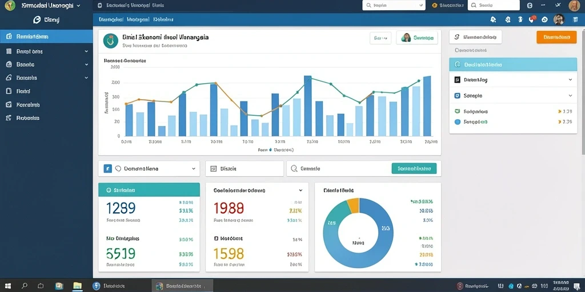
Task: Click the white cloud-shaped icon in the blue bar
Action: 544,20
